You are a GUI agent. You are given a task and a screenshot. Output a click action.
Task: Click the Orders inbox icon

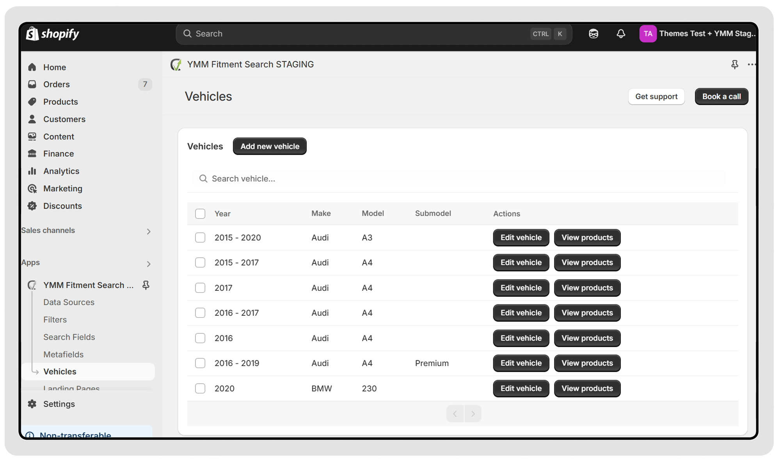pos(32,84)
